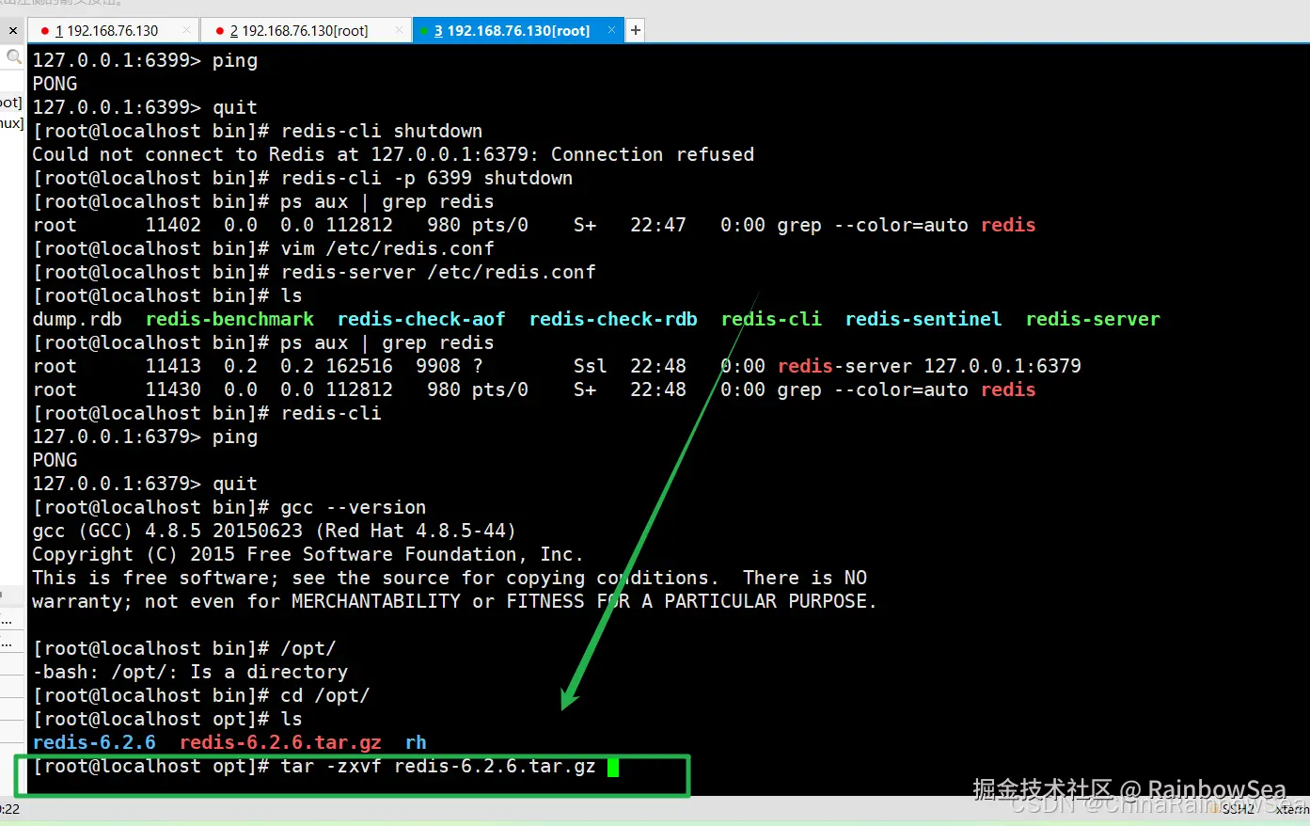This screenshot has width=1310, height=826.
Task: Click process line with PID 11413
Action: point(557,366)
